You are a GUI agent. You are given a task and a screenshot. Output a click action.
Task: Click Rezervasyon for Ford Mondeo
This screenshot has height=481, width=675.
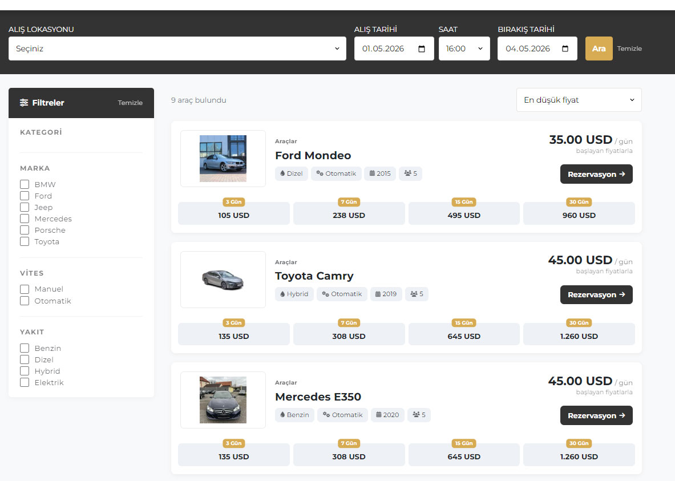click(596, 174)
